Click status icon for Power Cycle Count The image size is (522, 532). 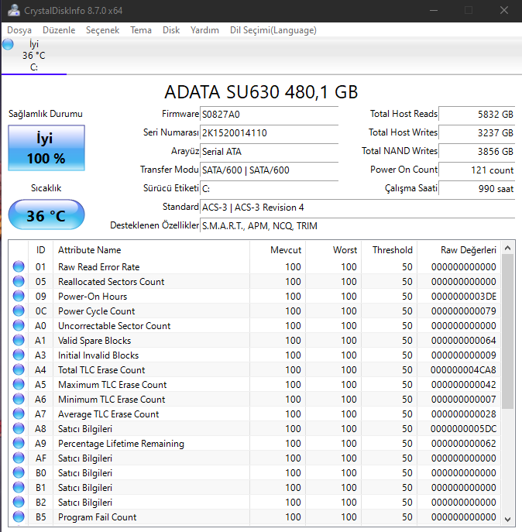(x=19, y=311)
